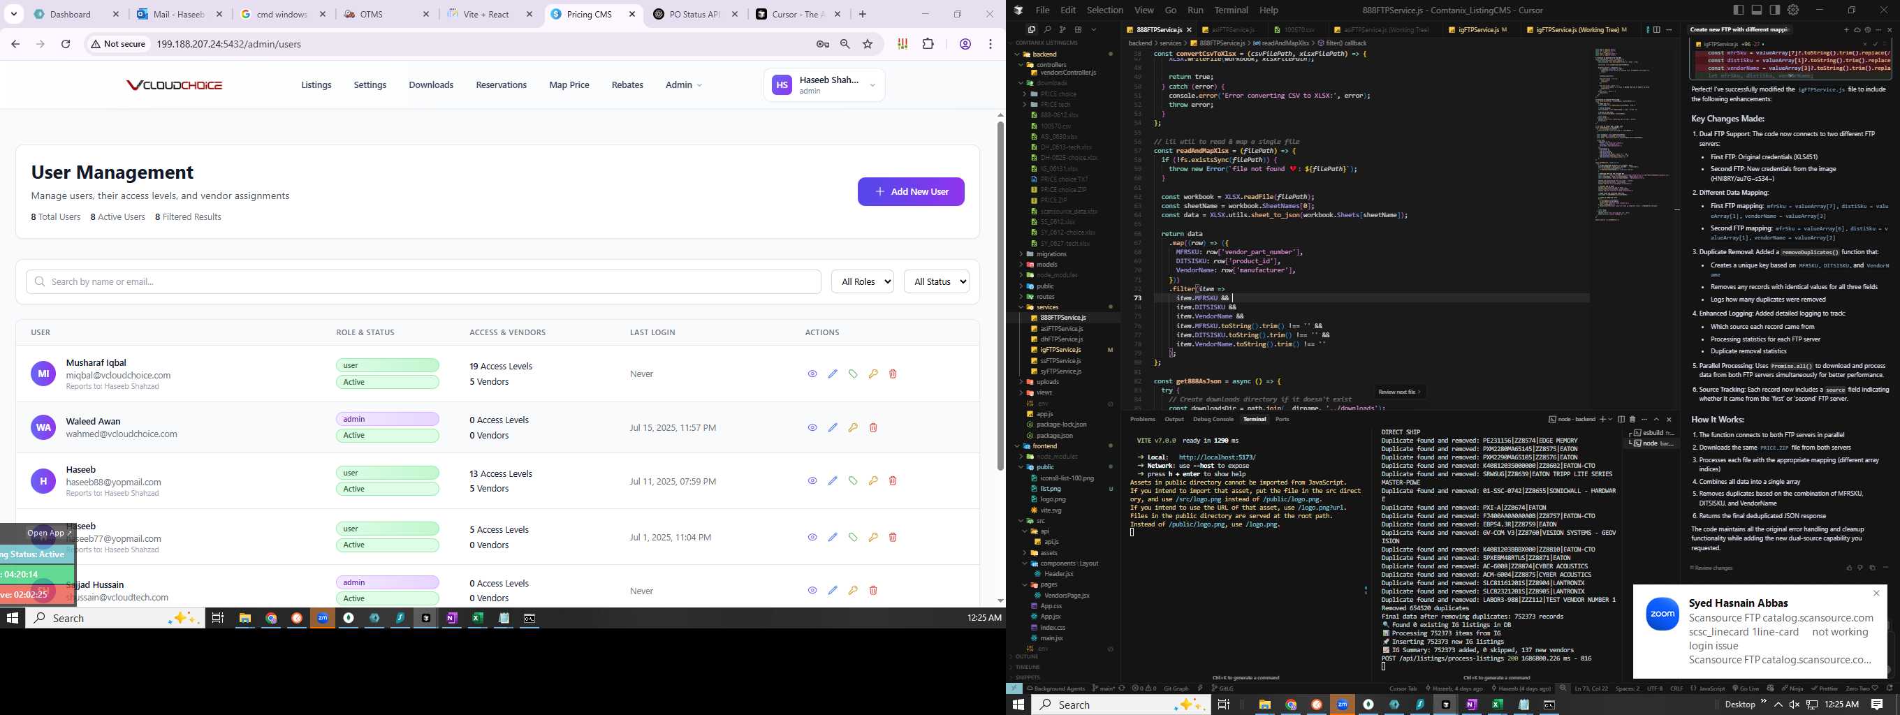The image size is (1900, 715).
Task: View Sajjad Hussain details with eye icon
Action: tap(812, 591)
